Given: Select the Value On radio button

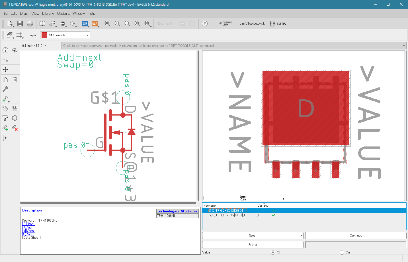Looking at the screenshot, I should pos(342,252).
